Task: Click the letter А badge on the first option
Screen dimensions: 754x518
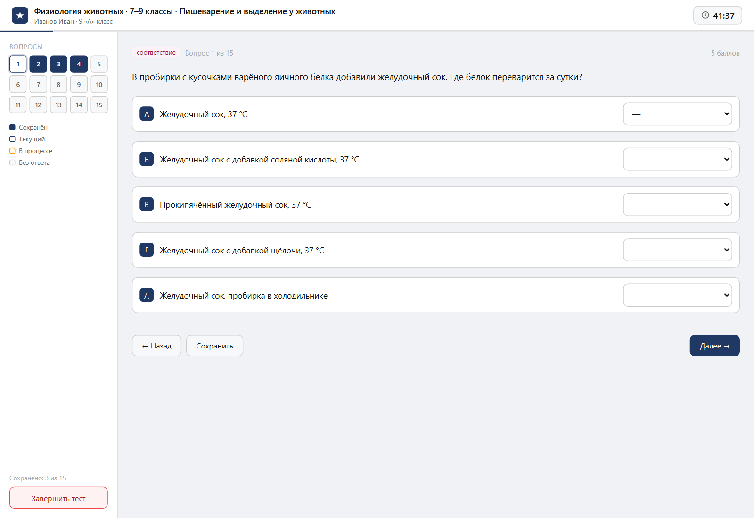Action: point(147,114)
